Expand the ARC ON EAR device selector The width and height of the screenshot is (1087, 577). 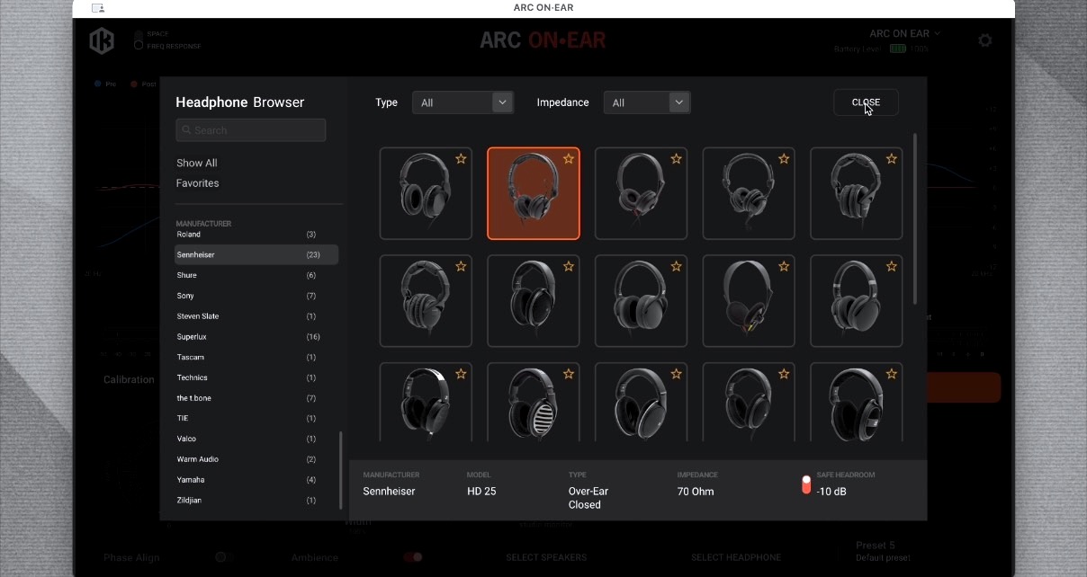click(904, 33)
